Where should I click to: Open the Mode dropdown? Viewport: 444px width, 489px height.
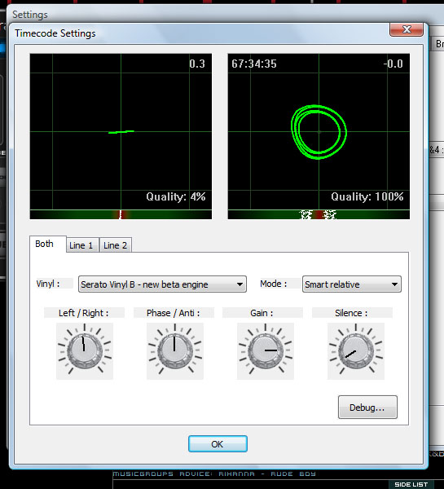[x=352, y=284]
